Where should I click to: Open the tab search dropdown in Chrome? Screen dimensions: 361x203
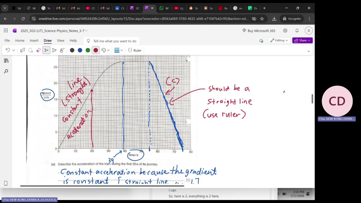tap(5, 8)
